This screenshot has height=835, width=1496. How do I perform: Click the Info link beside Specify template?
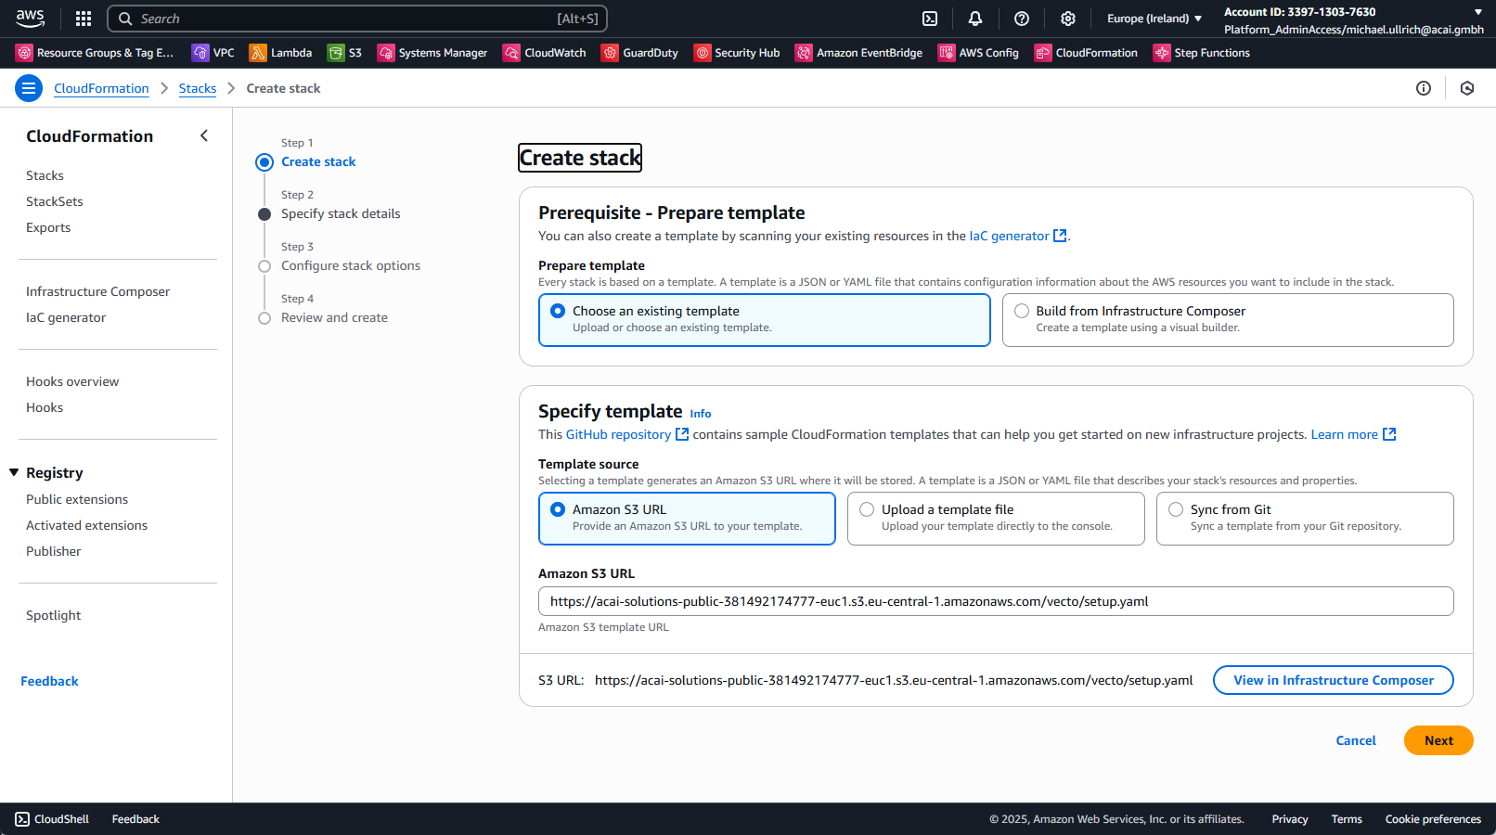(x=701, y=414)
